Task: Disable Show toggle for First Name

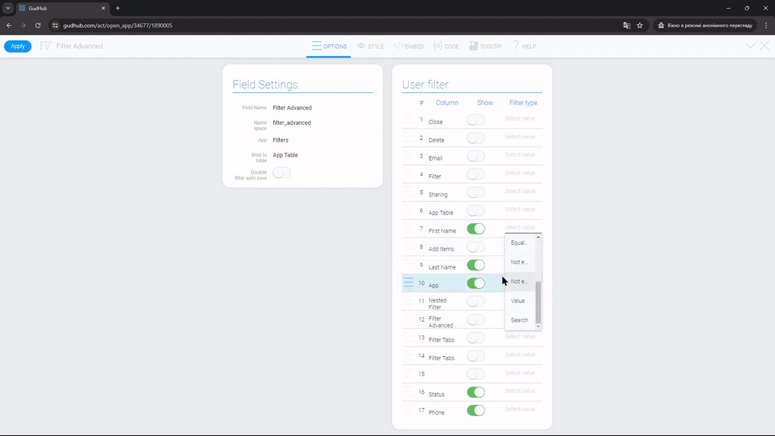Action: point(476,229)
